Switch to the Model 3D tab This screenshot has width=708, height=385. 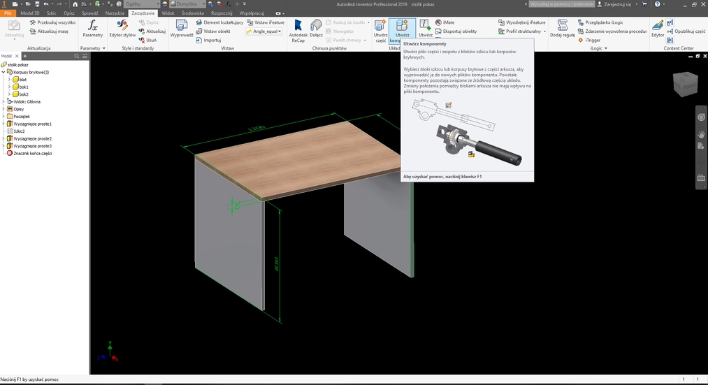(30, 13)
